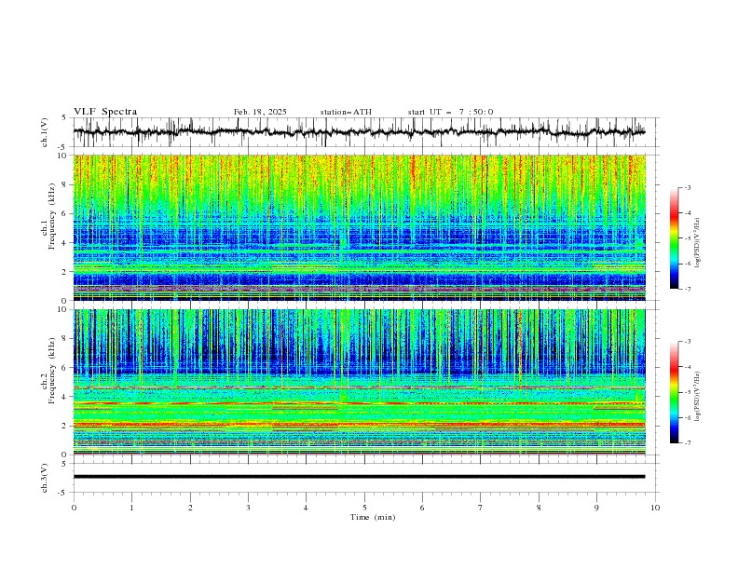The image size is (738, 570).
Task: Click time-axis tick label "1"
Action: [131, 508]
